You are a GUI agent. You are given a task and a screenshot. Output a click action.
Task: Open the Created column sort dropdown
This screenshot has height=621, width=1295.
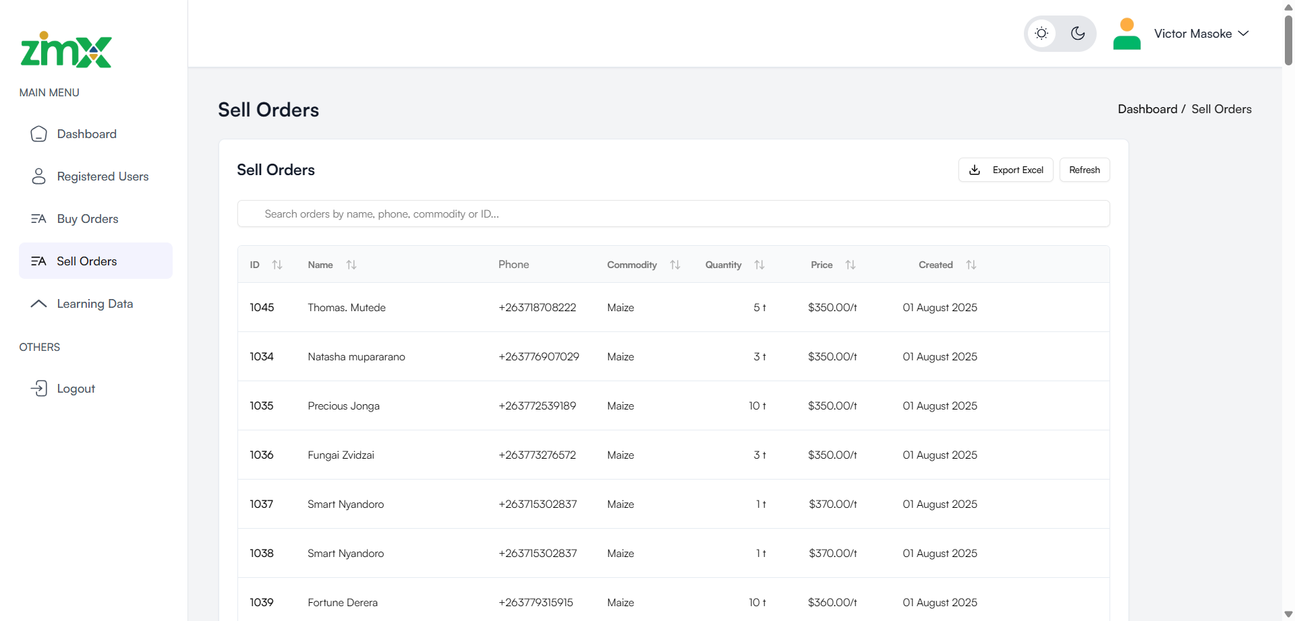pyautogui.click(x=971, y=265)
